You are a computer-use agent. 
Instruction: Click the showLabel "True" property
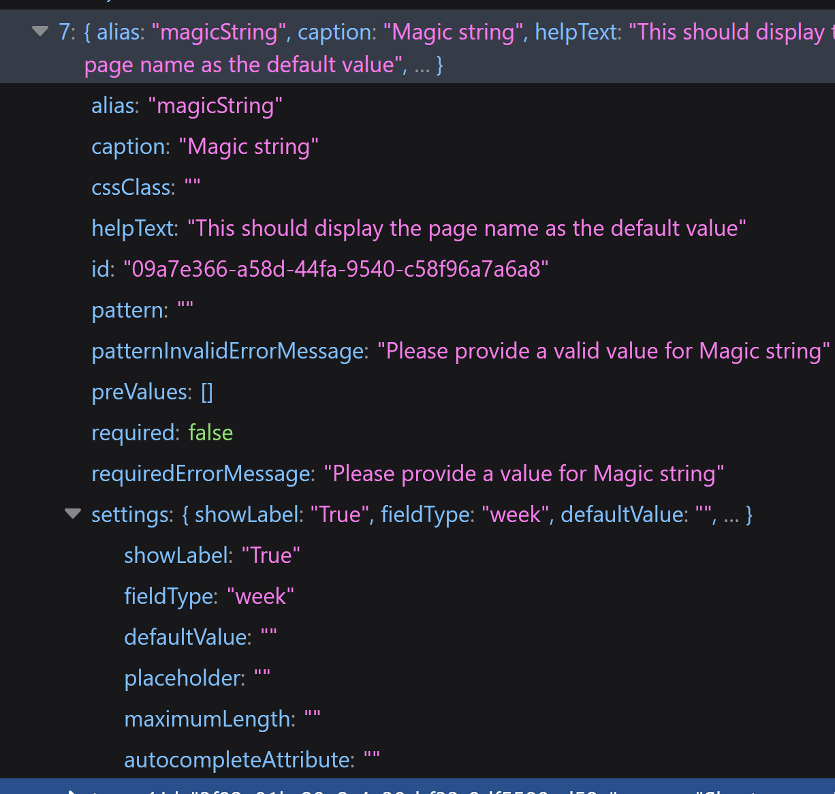(212, 555)
